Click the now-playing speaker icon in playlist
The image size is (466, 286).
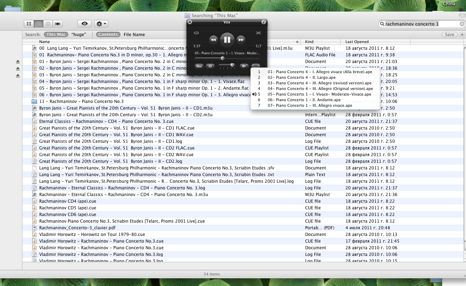pos(254,94)
